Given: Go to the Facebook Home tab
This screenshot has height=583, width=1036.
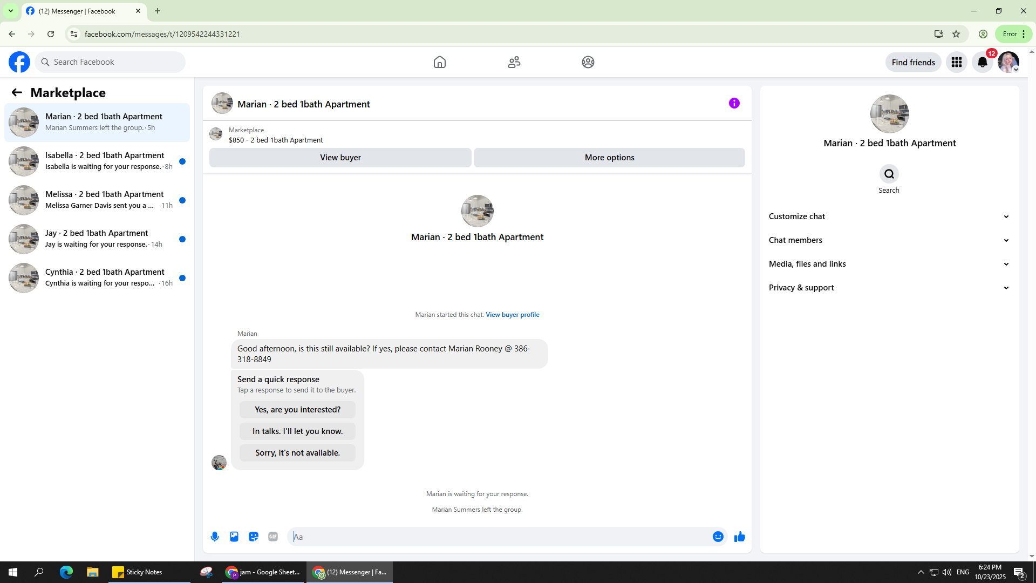Looking at the screenshot, I should click(x=440, y=63).
